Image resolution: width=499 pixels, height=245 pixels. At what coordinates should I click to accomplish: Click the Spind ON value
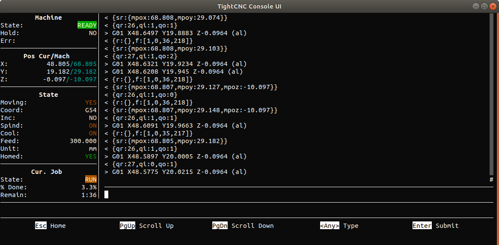pyautogui.click(x=92, y=125)
